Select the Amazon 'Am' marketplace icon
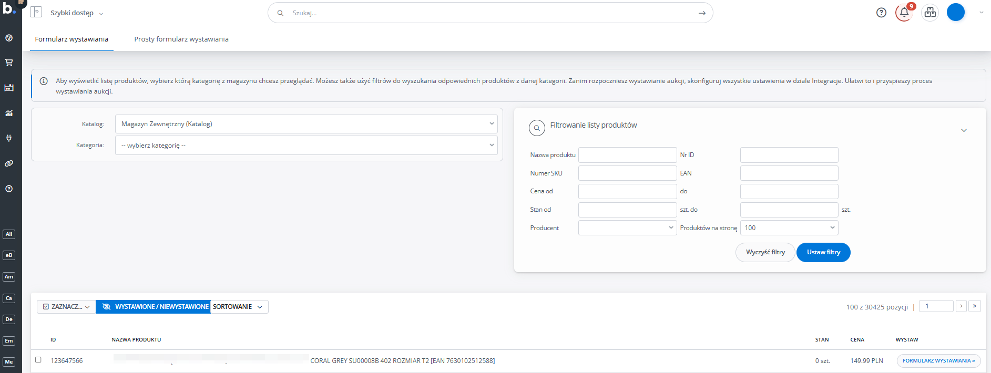 click(x=9, y=277)
